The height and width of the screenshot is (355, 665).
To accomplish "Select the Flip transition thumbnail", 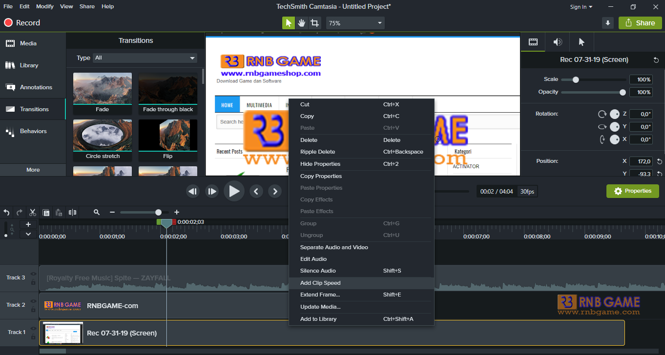I will (x=168, y=140).
